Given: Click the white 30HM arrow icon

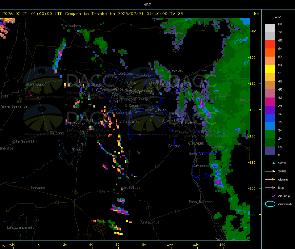Looking at the screenshot, I should [270, 171].
